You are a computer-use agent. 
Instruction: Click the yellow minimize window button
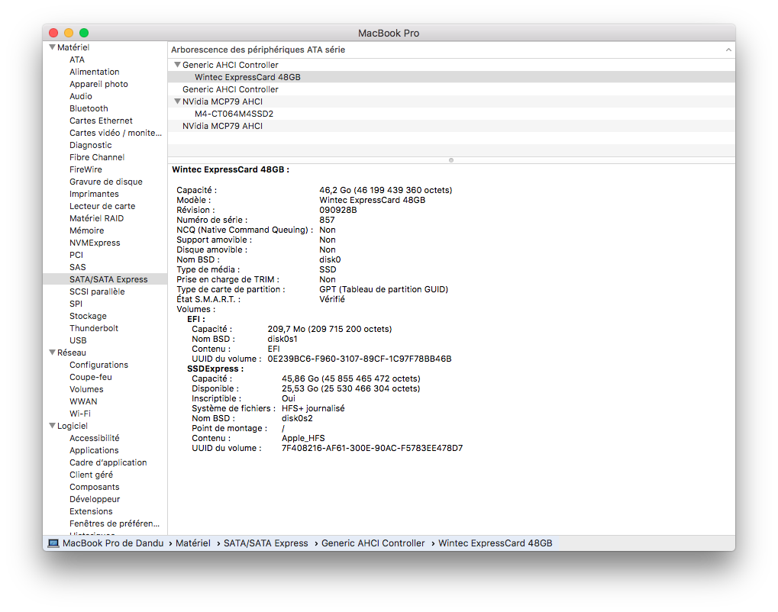[x=69, y=33]
